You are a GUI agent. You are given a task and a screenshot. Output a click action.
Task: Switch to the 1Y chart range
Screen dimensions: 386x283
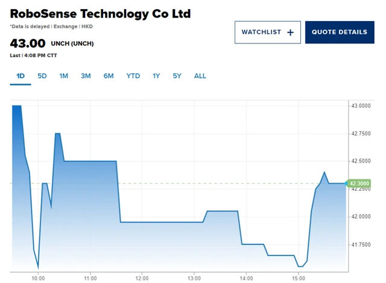coord(156,76)
